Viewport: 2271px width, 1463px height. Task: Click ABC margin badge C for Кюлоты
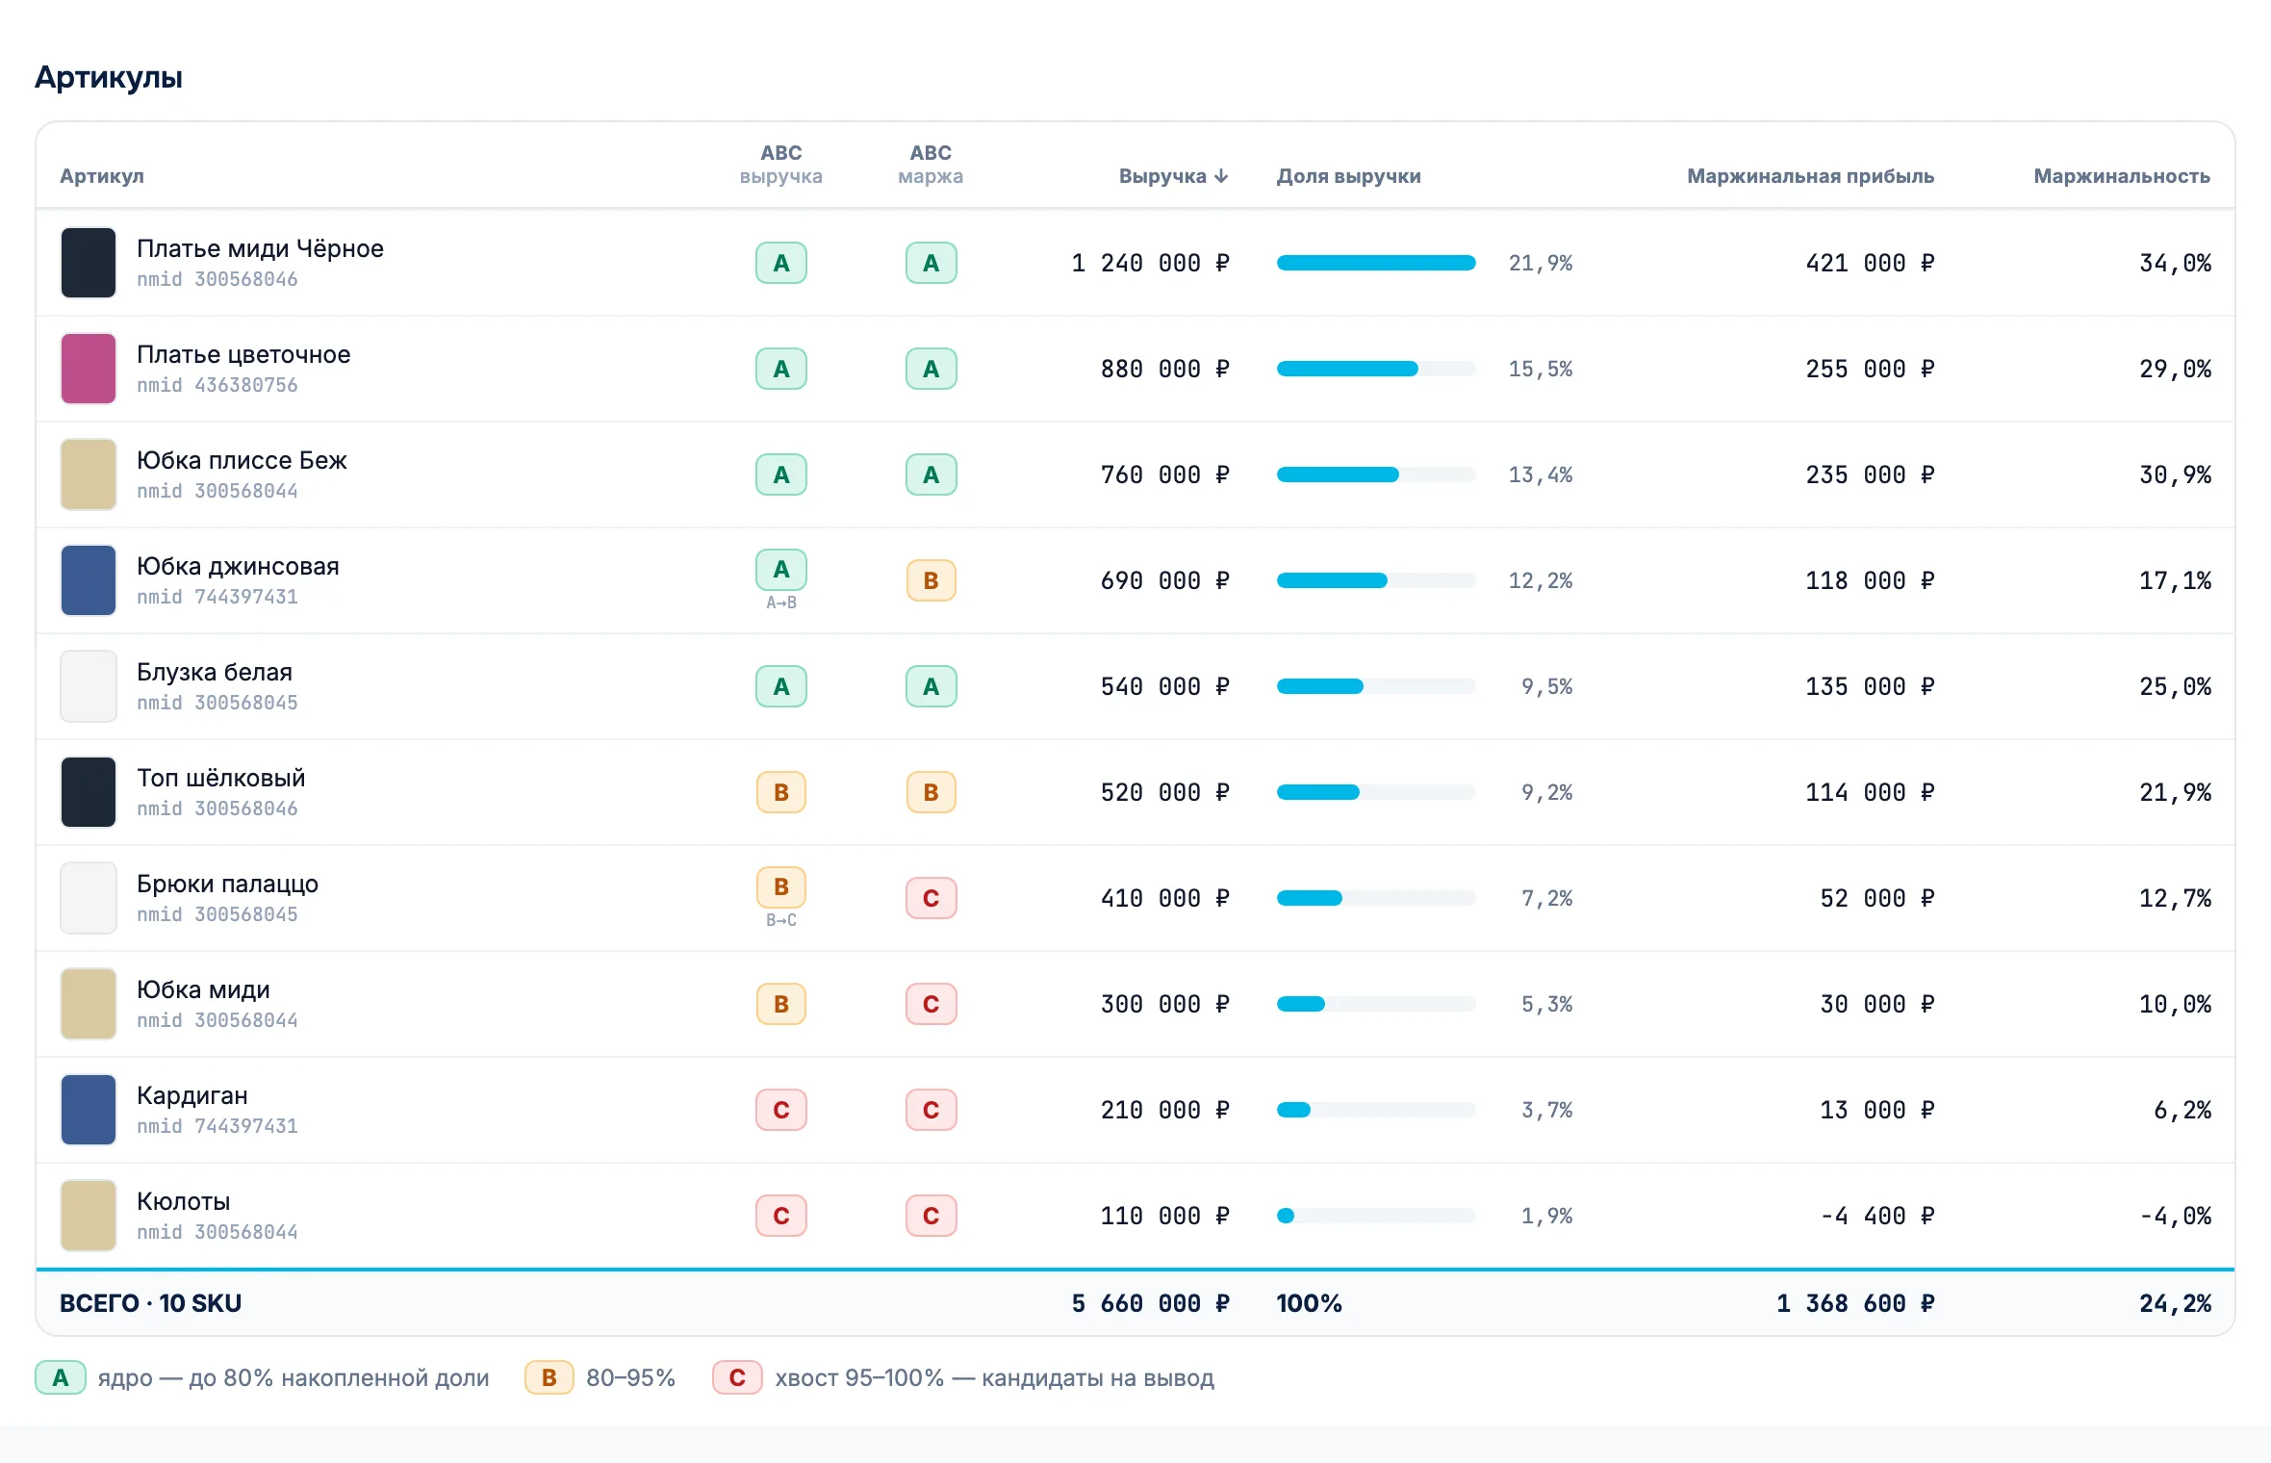coord(931,1216)
